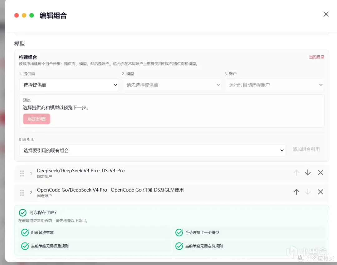Viewport: 337px width, 265px height.
Task: Click the 3. 账户 label
Action: click(230, 74)
